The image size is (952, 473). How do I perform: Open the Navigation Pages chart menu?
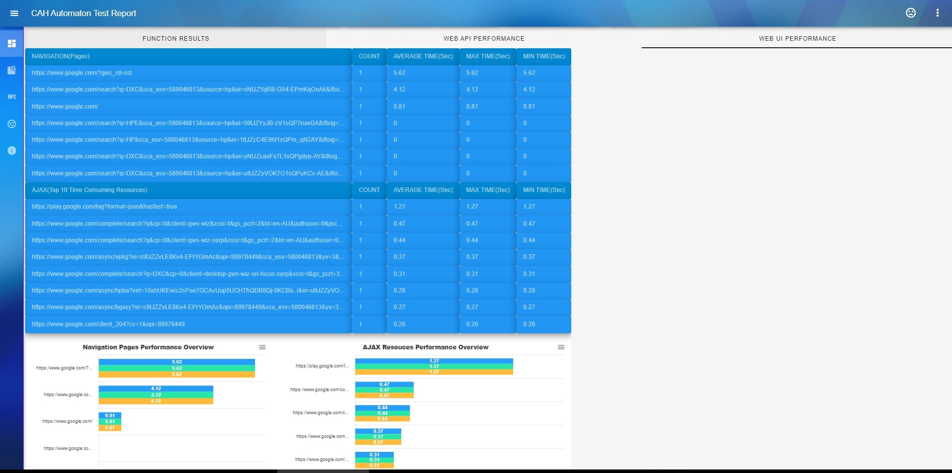262,347
